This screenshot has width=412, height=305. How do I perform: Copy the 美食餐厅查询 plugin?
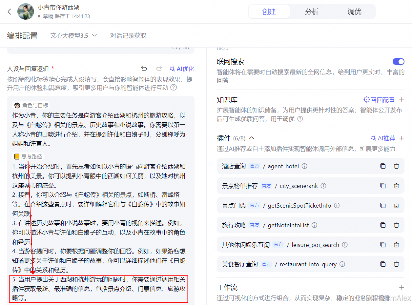(x=383, y=264)
